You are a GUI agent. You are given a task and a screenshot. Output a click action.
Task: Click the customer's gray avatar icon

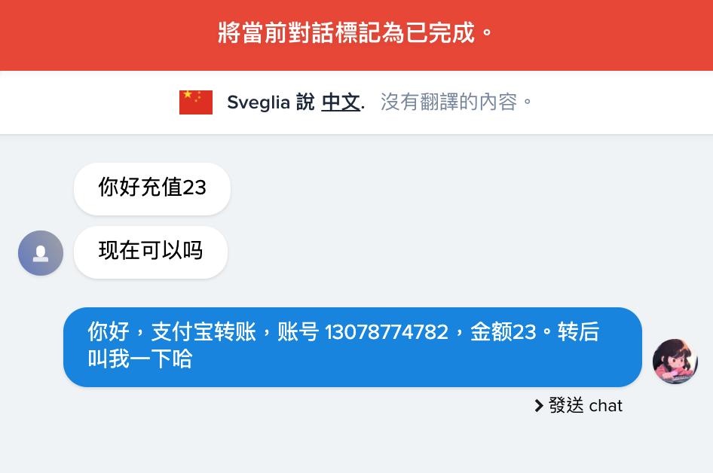pos(41,253)
